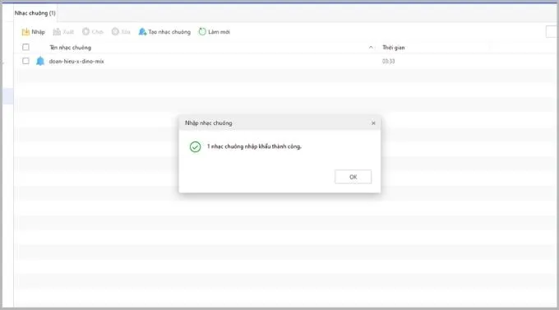Click the Xuất export icon
559x310 pixels.
[x=57, y=32]
